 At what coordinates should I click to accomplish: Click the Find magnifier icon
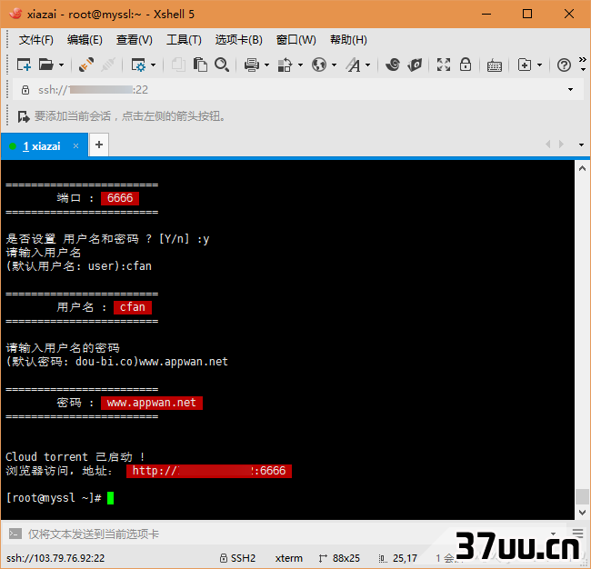222,65
